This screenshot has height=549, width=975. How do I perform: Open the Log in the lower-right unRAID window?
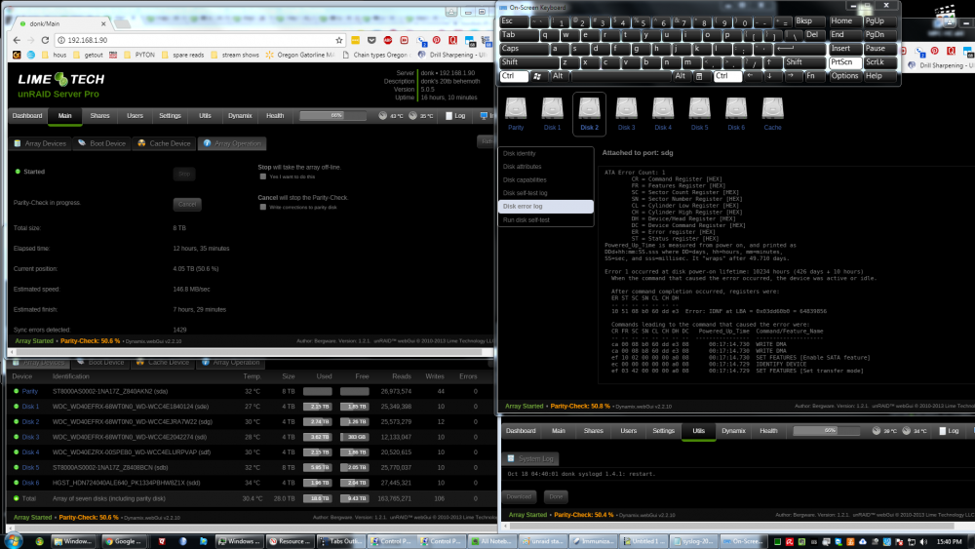tap(949, 430)
